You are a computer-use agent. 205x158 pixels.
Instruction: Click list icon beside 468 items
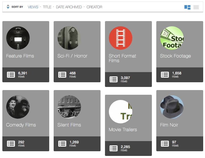click(62, 75)
